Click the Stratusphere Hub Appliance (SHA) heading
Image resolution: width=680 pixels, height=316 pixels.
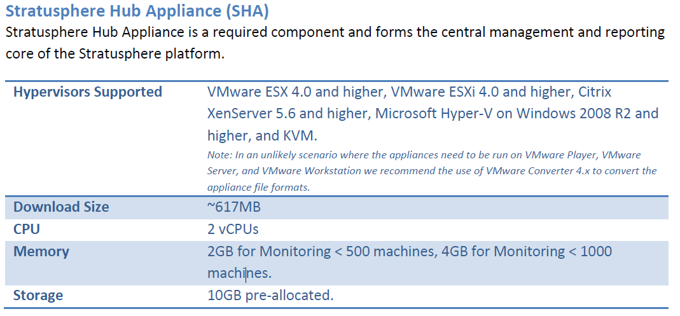pos(137,11)
